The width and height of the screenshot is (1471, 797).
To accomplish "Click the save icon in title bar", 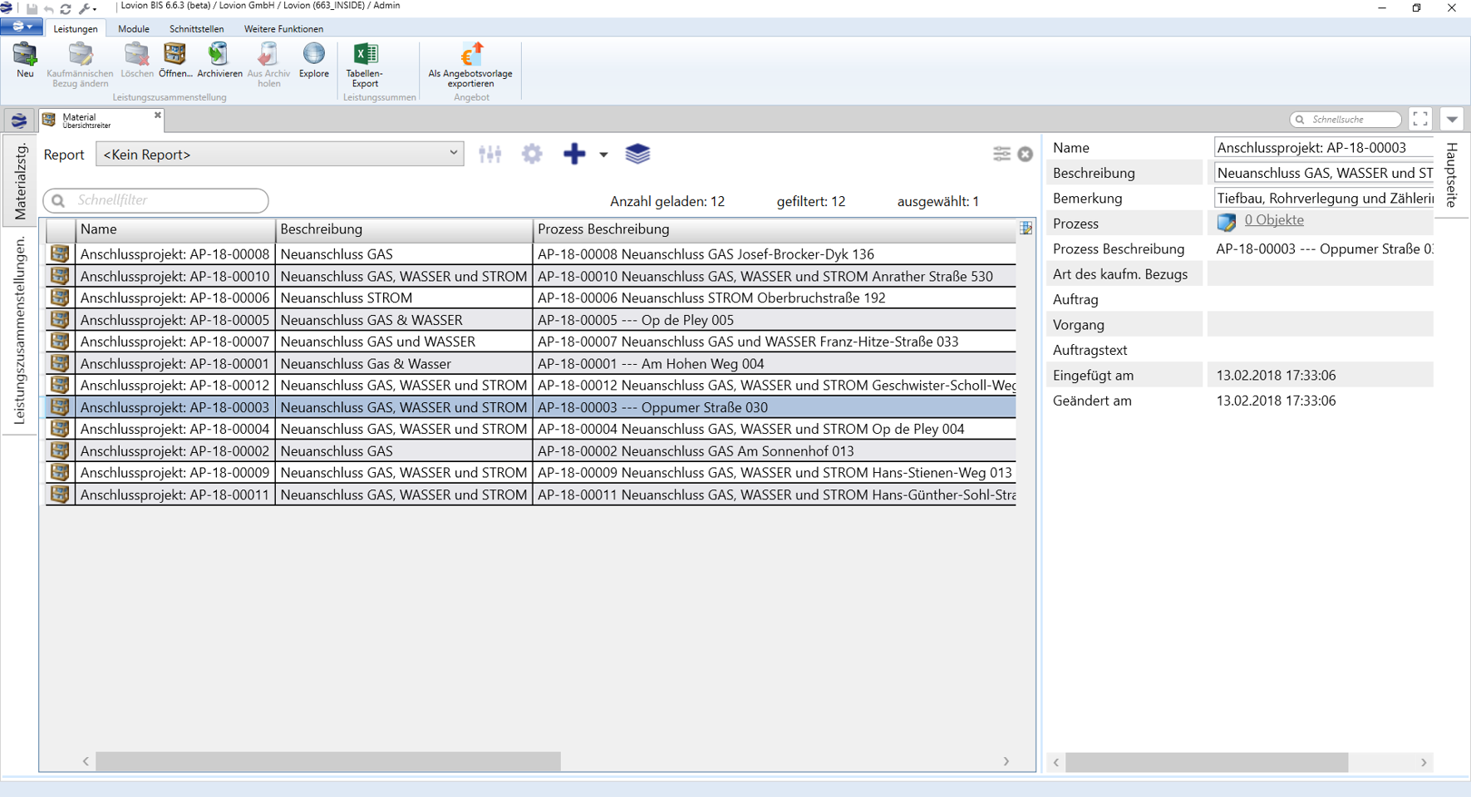I will pyautogui.click(x=32, y=7).
